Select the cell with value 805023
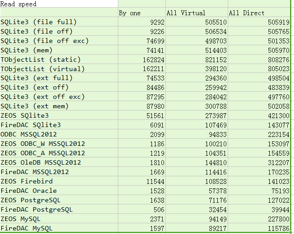294x234 pixels. (259, 68)
